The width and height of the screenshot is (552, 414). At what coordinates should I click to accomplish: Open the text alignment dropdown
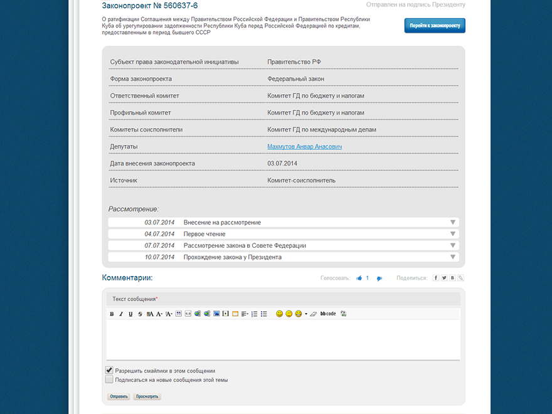coord(245,314)
